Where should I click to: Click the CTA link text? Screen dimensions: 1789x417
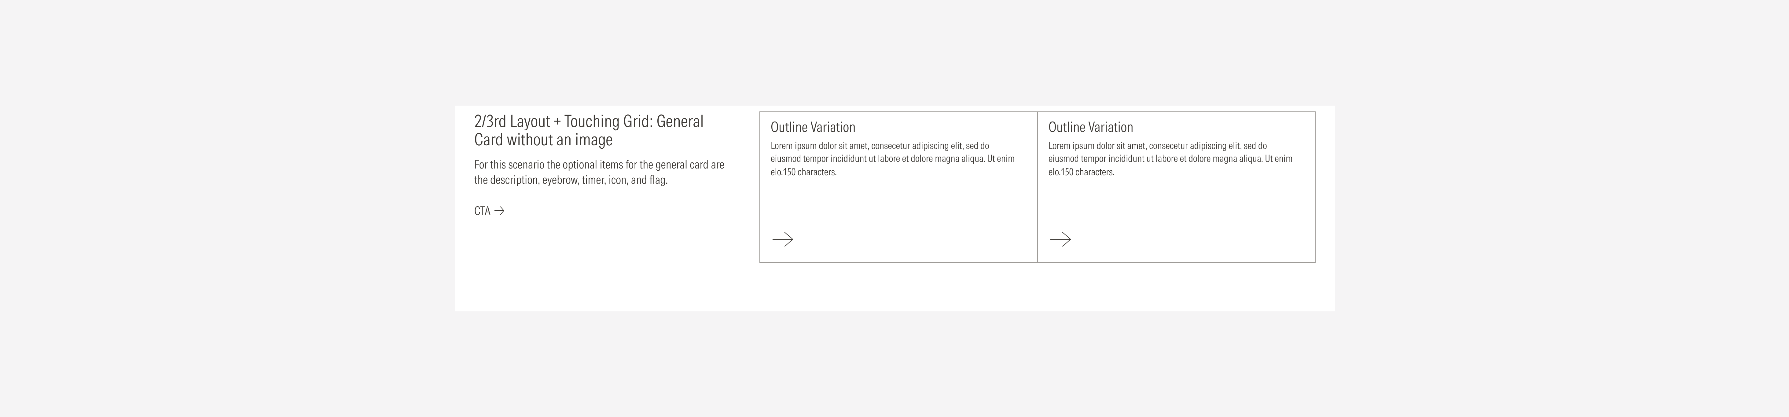pos(482,211)
